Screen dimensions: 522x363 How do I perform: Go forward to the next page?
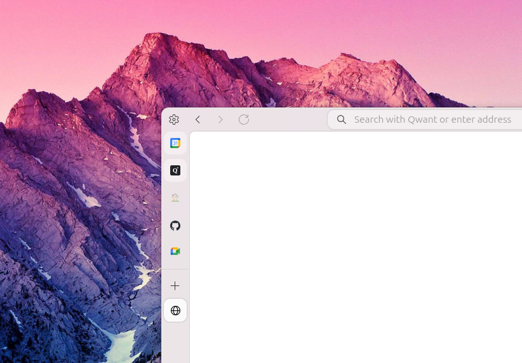coord(220,120)
